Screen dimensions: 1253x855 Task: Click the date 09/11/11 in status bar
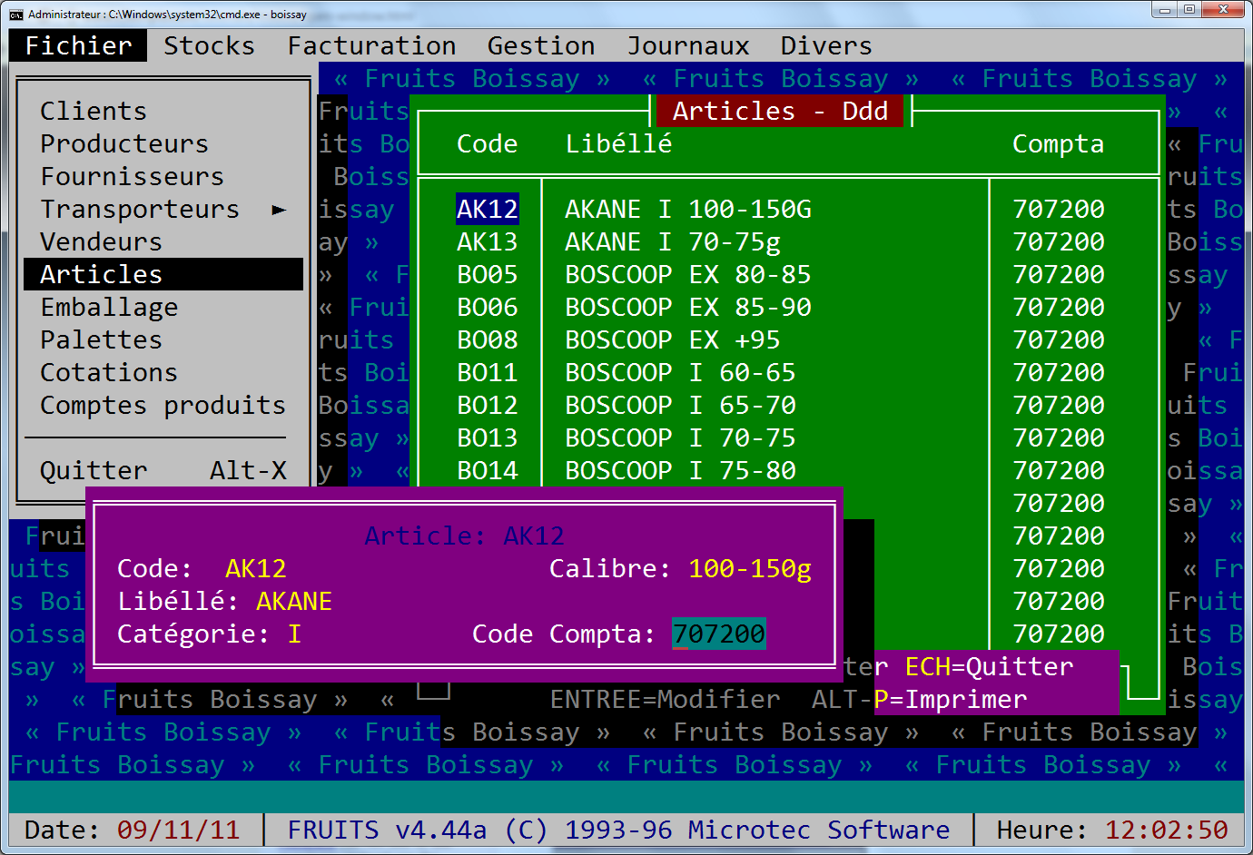[x=178, y=830]
